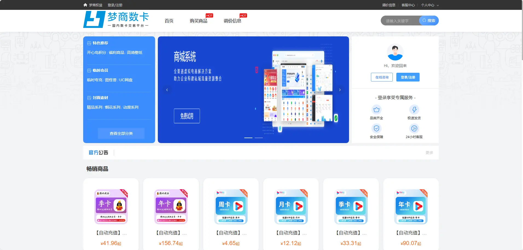Type in the 请输入关键字 search field
Screen dimensions: 523x250
click(x=399, y=21)
